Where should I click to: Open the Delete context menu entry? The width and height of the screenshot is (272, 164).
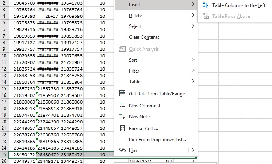[x=156, y=16]
